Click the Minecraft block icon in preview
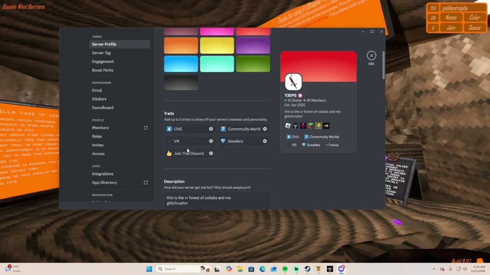490x275 pixels. [311, 126]
